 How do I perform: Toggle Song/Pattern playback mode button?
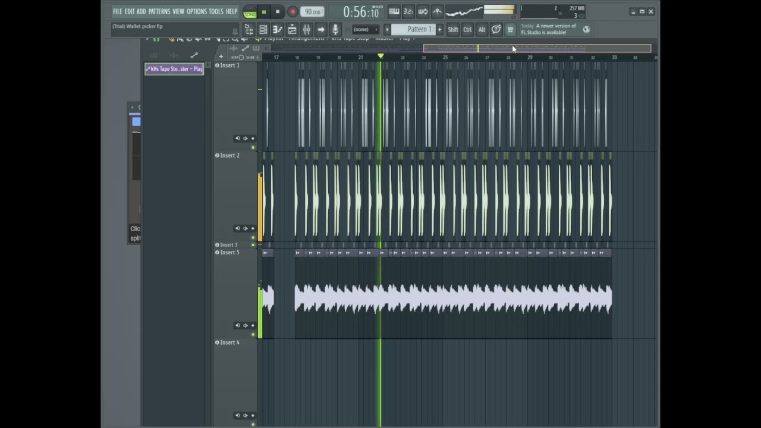pos(250,12)
